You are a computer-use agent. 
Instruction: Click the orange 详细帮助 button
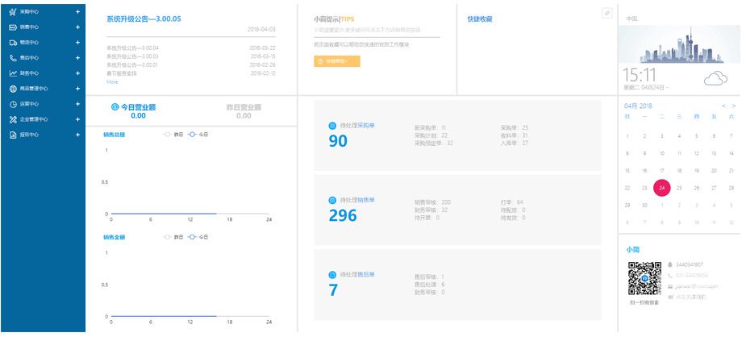pos(337,61)
